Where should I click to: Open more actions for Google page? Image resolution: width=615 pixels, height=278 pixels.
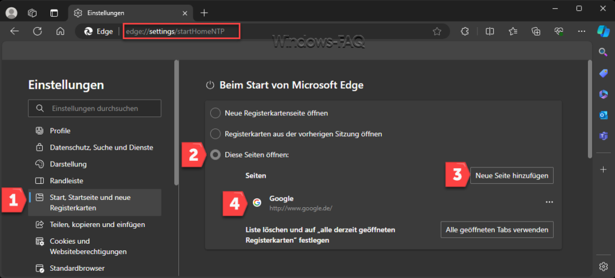(549, 202)
